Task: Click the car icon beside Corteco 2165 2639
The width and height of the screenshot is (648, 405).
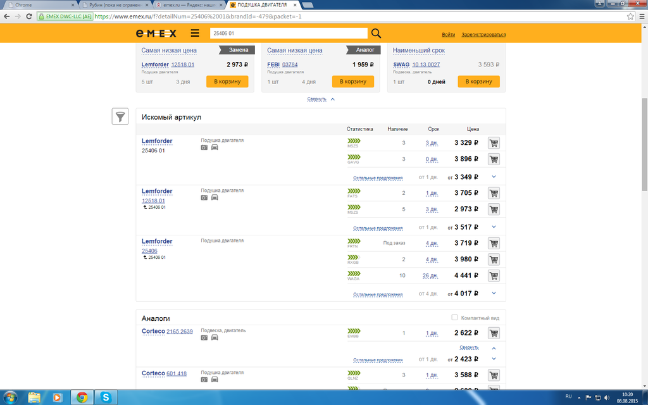Action: pos(215,338)
